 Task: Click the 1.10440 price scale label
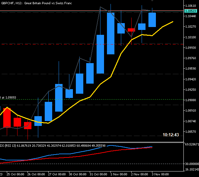(191, 16)
